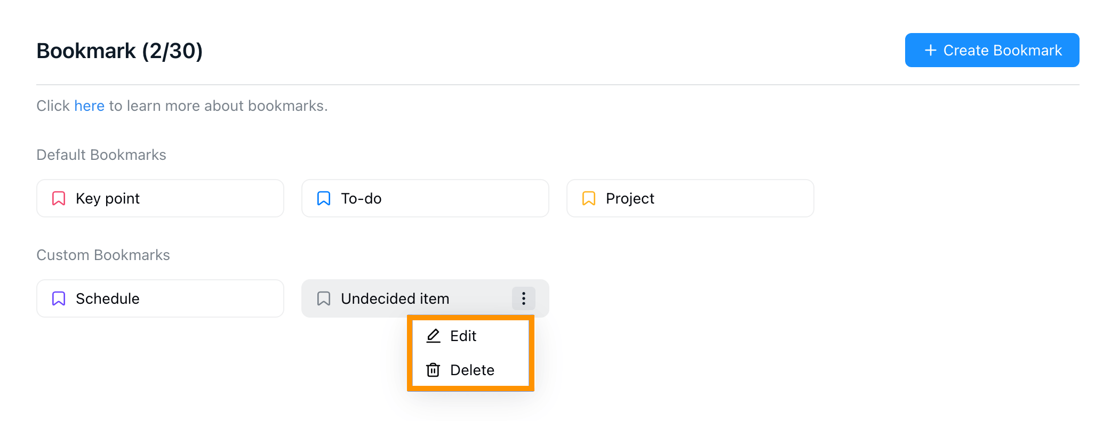Select the Project bookmark card
This screenshot has height=421, width=1119.
click(x=690, y=198)
